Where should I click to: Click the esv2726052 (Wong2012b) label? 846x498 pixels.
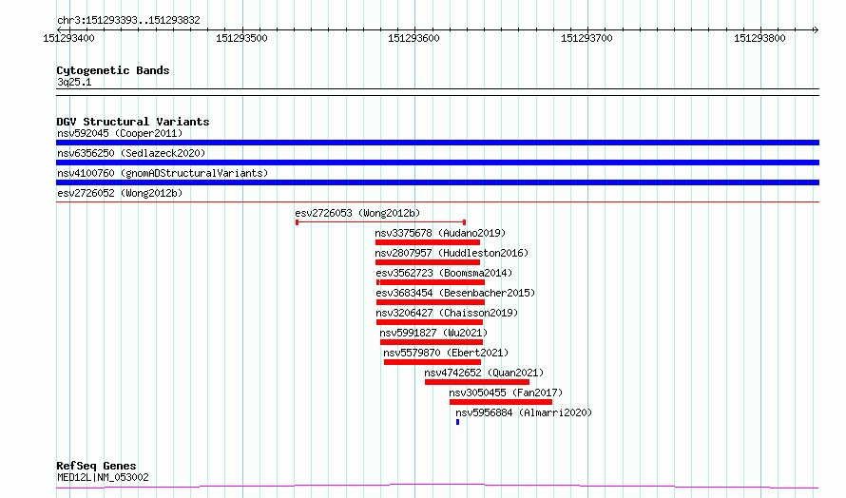tap(120, 193)
